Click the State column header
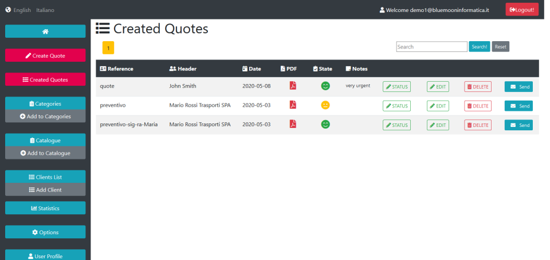Screen dimensions: 550x260 pos(323,69)
